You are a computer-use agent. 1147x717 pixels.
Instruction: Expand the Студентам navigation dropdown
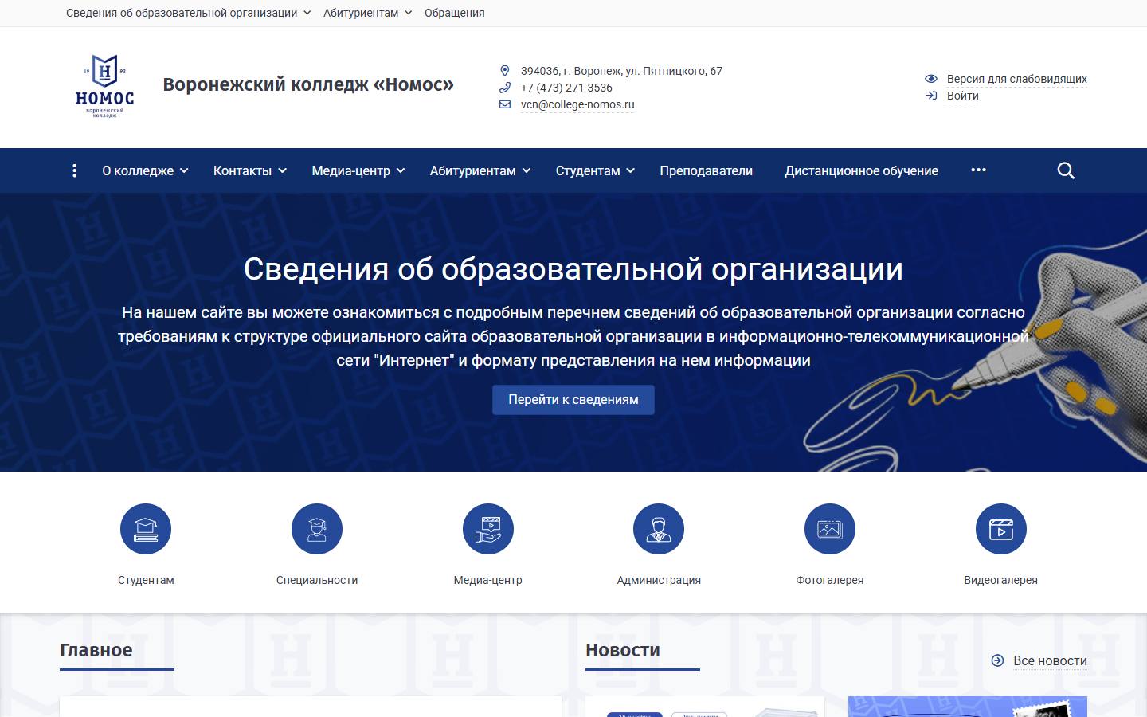pos(595,170)
